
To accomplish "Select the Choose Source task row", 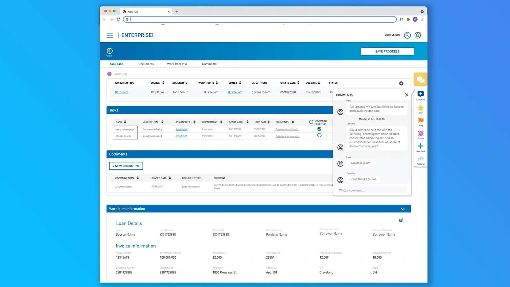I will 125,136.
